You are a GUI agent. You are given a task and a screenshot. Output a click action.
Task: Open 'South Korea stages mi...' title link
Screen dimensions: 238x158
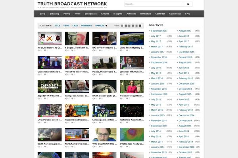coord(50,144)
